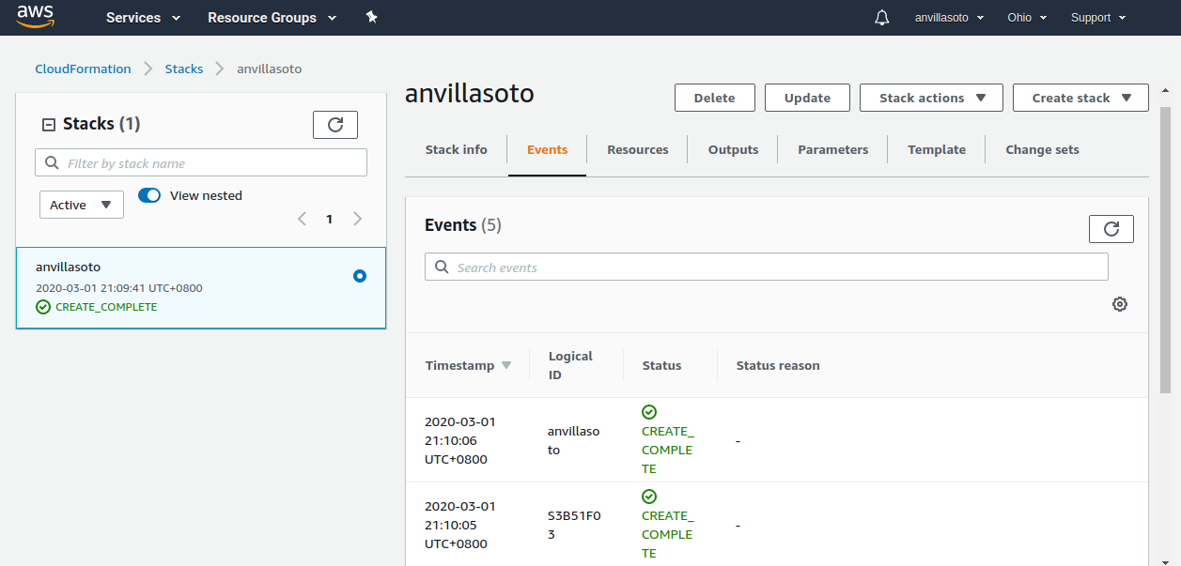Click the Status column header
The height and width of the screenshot is (566, 1181).
coord(661,365)
